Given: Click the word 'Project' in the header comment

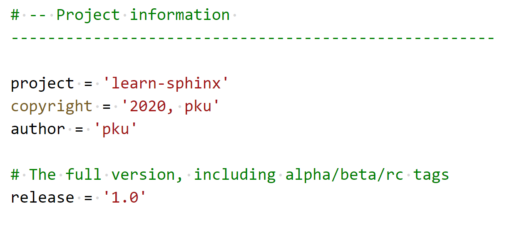Looking at the screenshot, I should click(x=88, y=15).
